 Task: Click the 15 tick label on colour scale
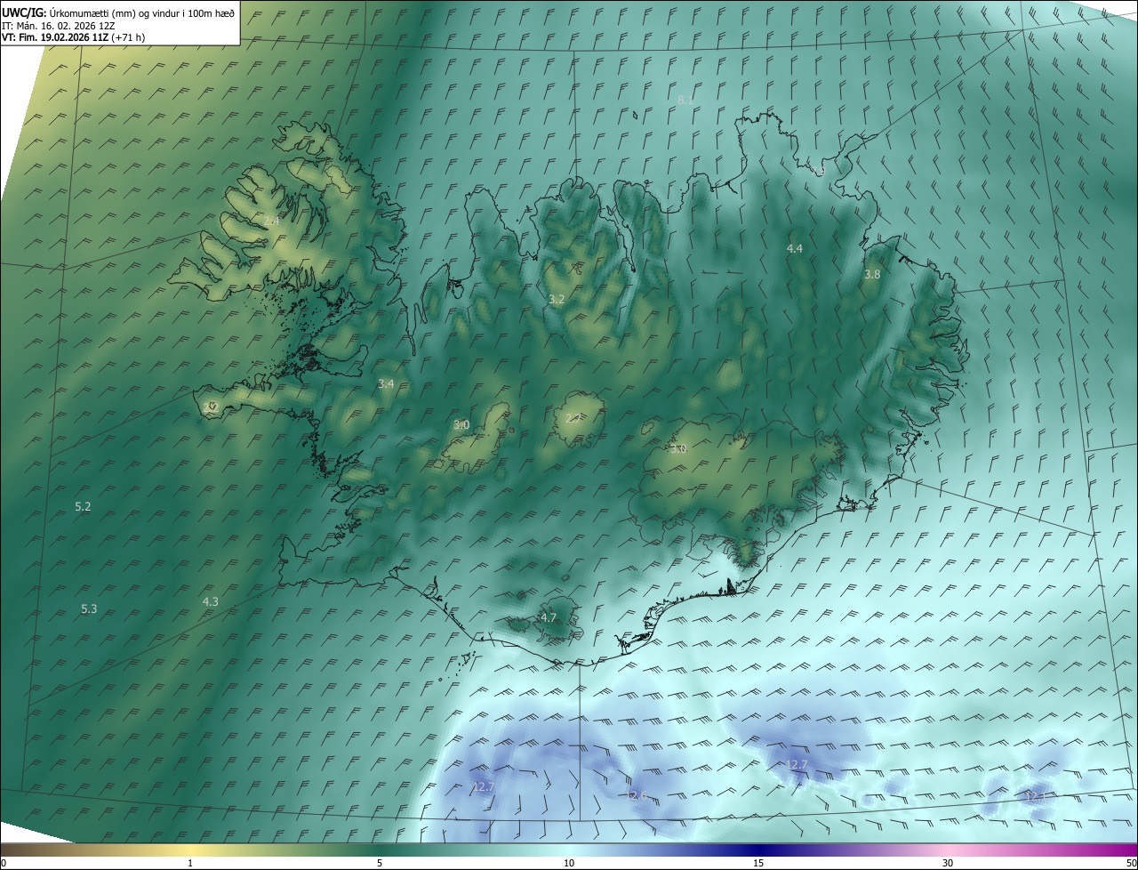coord(758,864)
